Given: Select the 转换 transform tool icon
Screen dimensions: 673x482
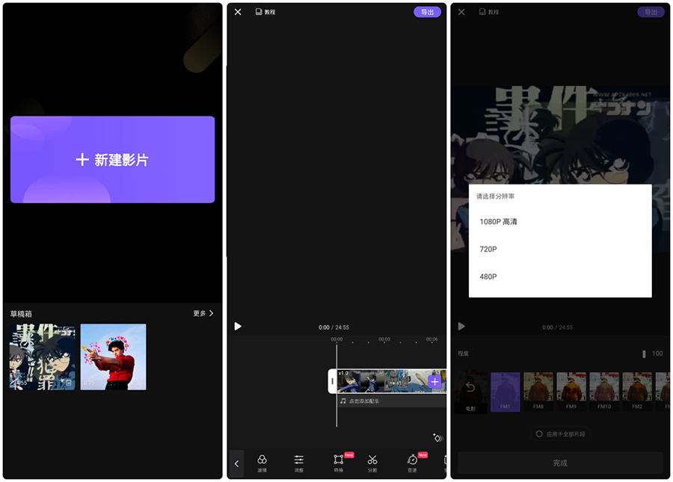Looking at the screenshot, I should coord(339,463).
